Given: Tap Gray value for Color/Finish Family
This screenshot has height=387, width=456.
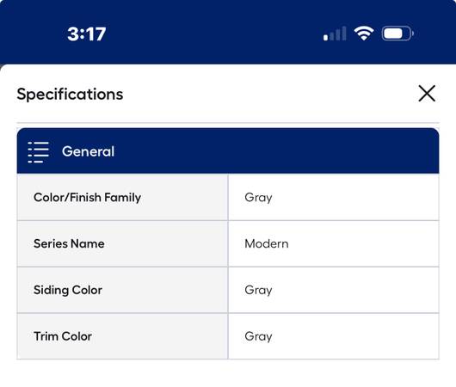Looking at the screenshot, I should (x=258, y=198).
